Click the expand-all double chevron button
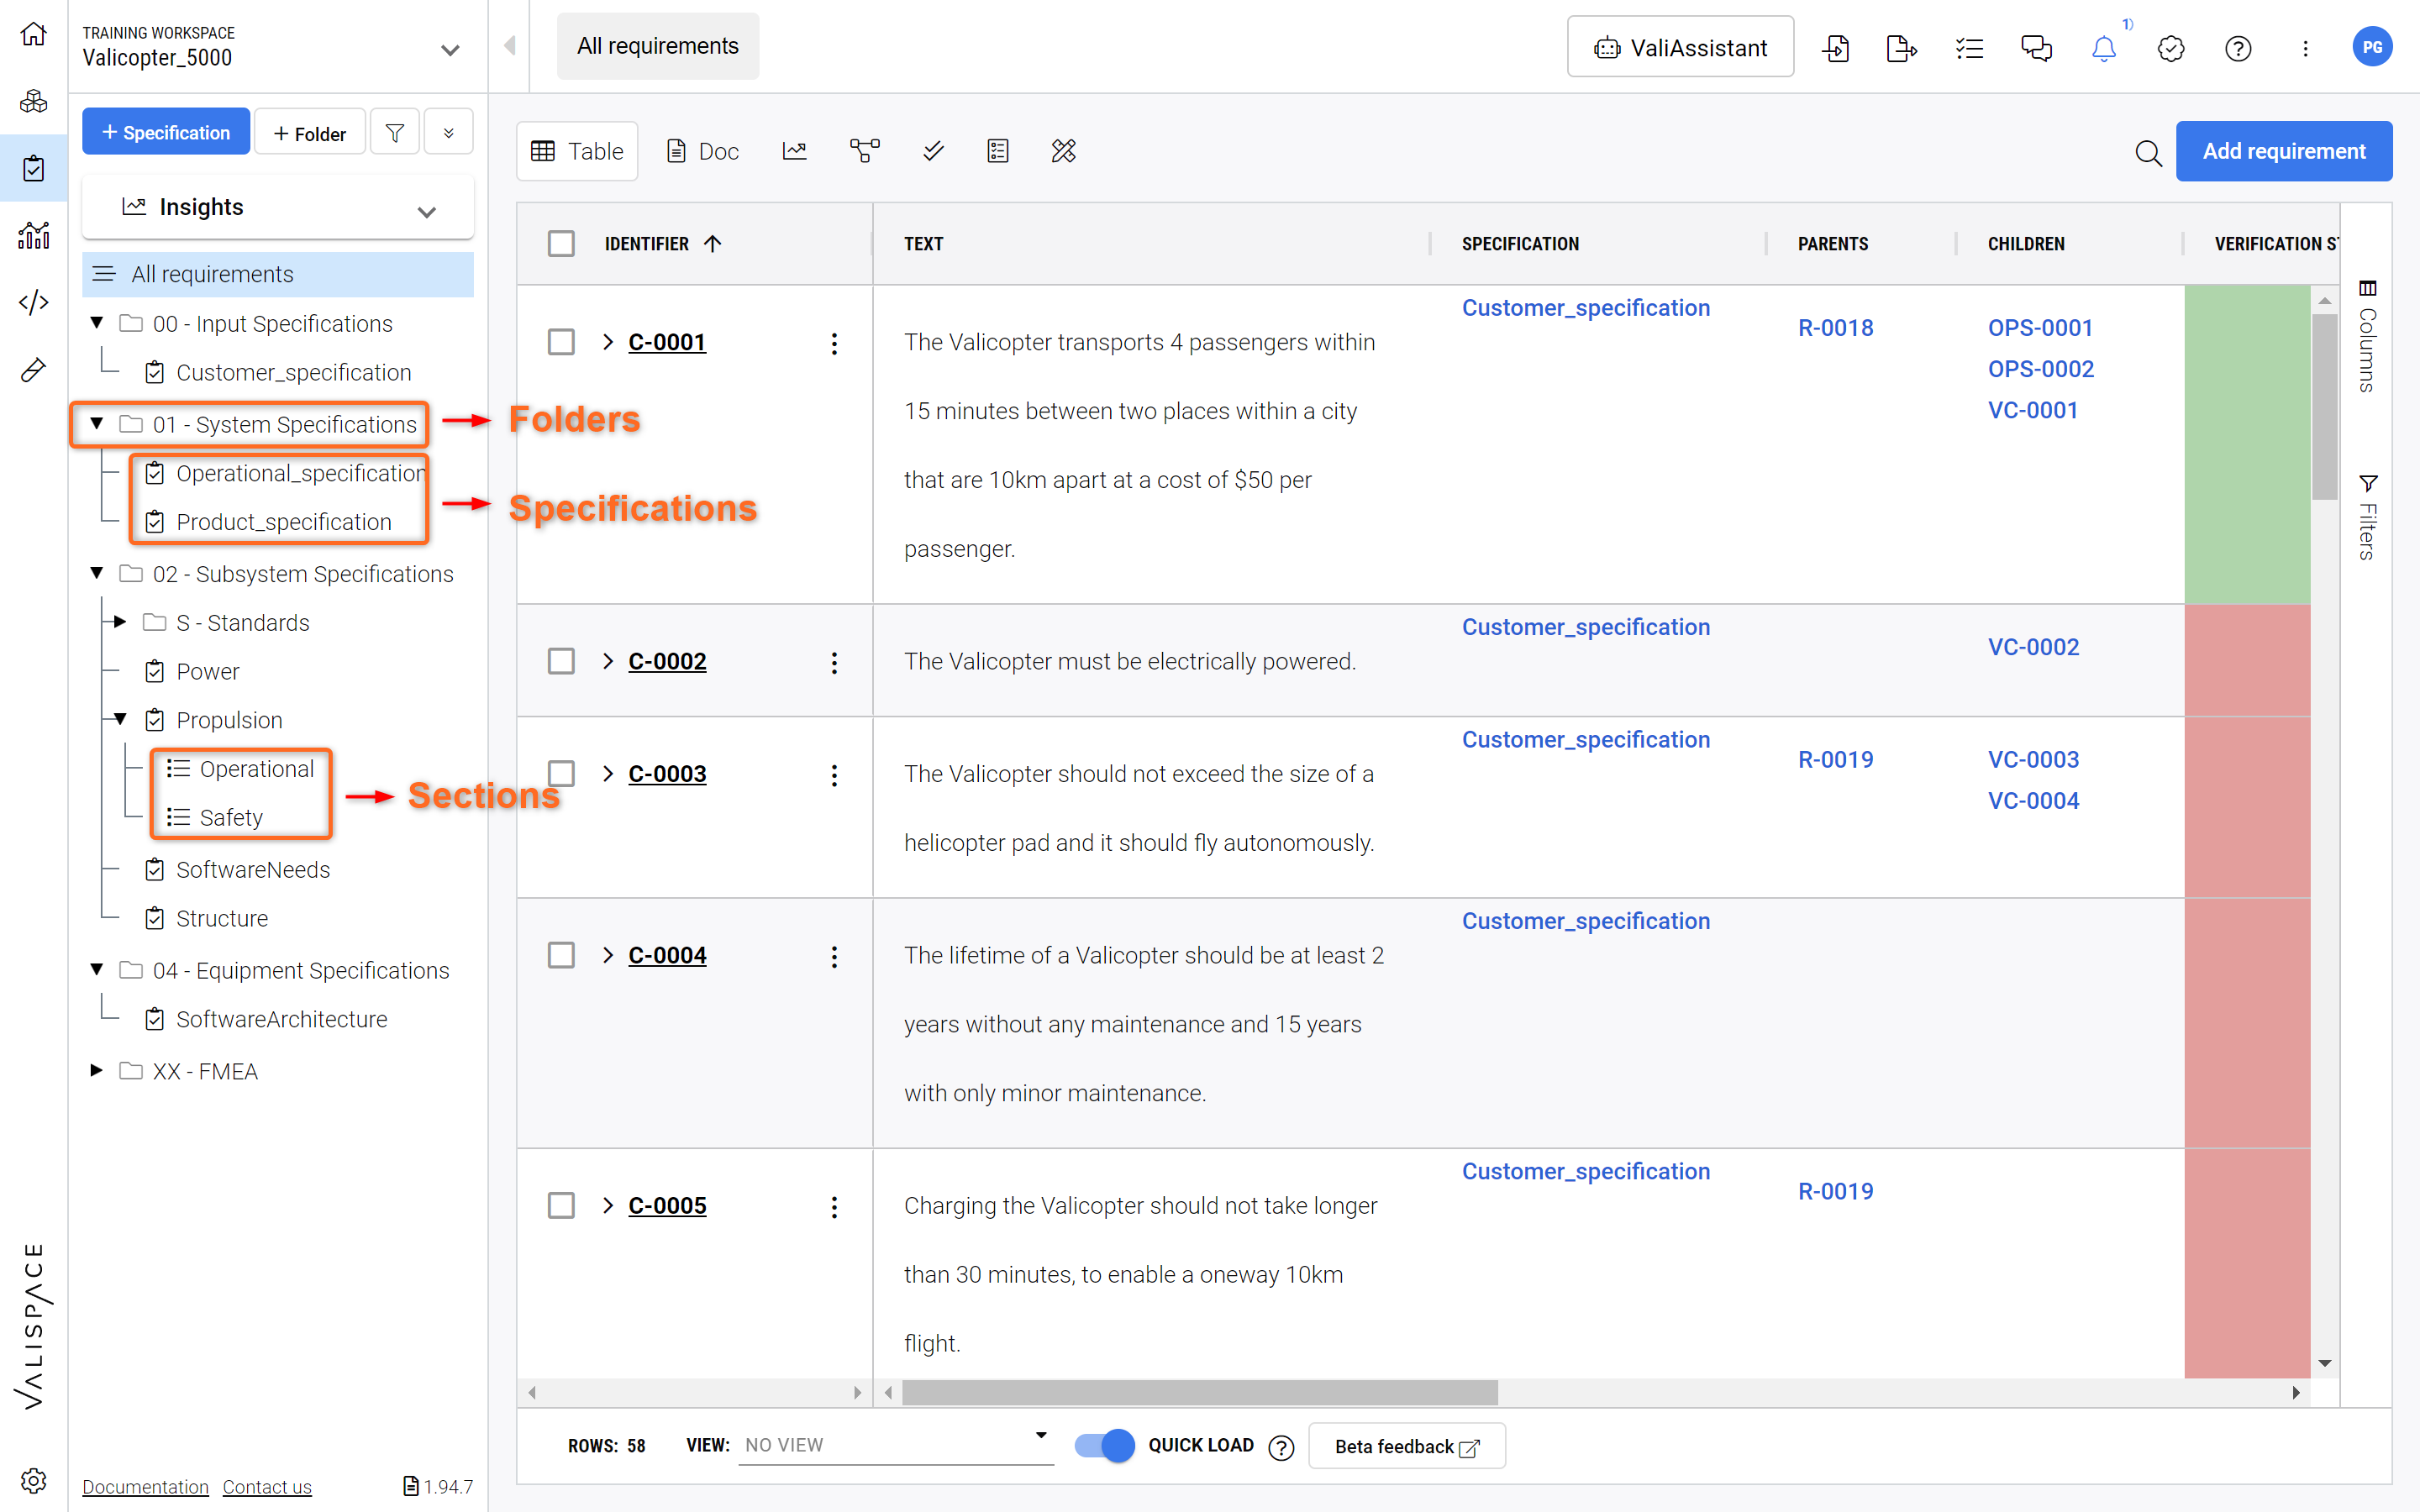The height and width of the screenshot is (1512, 2420). point(448,132)
